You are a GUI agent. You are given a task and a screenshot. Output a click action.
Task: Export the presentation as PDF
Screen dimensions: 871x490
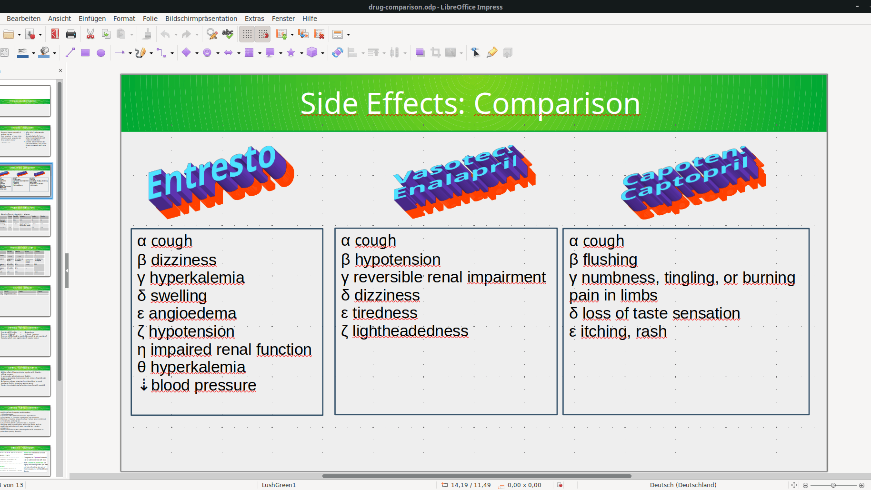click(55, 34)
